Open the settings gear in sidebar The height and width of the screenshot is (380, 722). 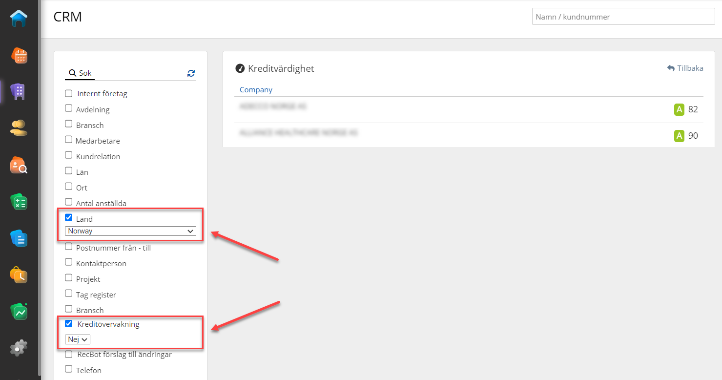[19, 348]
